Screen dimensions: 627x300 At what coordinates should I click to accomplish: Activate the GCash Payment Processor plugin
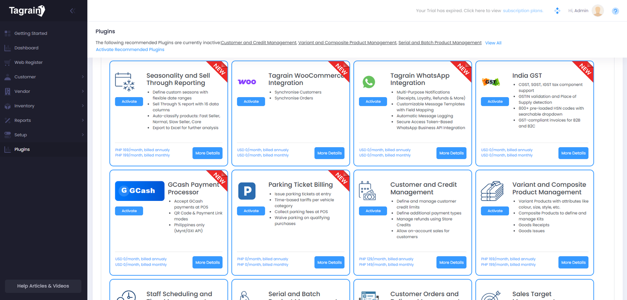pyautogui.click(x=129, y=211)
